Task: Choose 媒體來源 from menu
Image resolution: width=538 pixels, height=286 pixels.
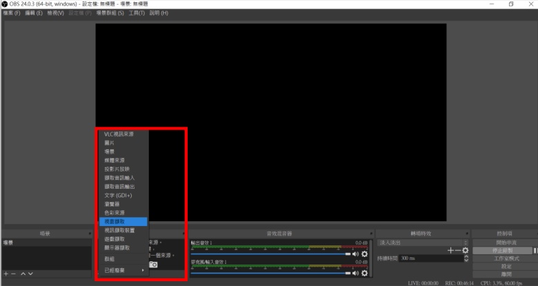Action: [x=123, y=160]
